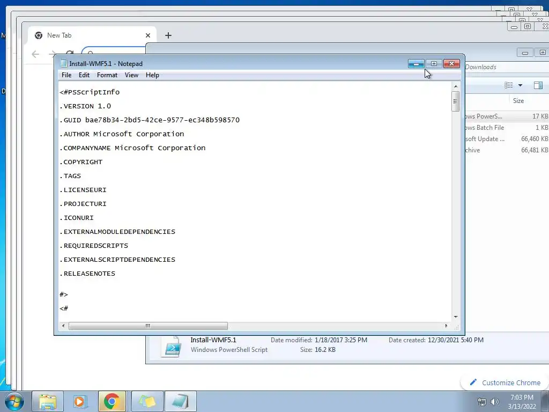Open Windows Explorer from taskbar
This screenshot has height=412, width=549.
(x=48, y=401)
